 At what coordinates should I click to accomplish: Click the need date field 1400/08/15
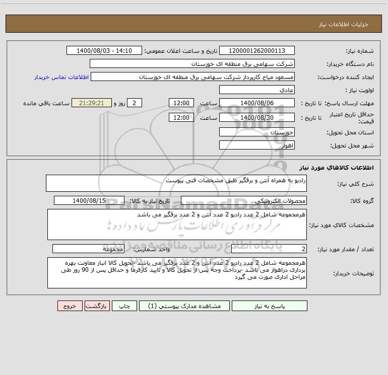89,200
